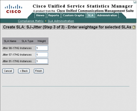Click the partially visible Lo link at top right
Image resolution: width=137 pixels, height=111 pixels.
coord(135,2)
